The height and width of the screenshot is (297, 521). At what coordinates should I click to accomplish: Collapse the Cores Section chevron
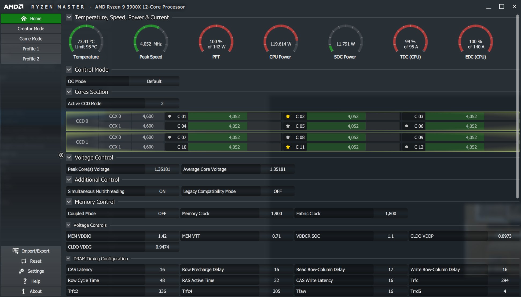[69, 92]
